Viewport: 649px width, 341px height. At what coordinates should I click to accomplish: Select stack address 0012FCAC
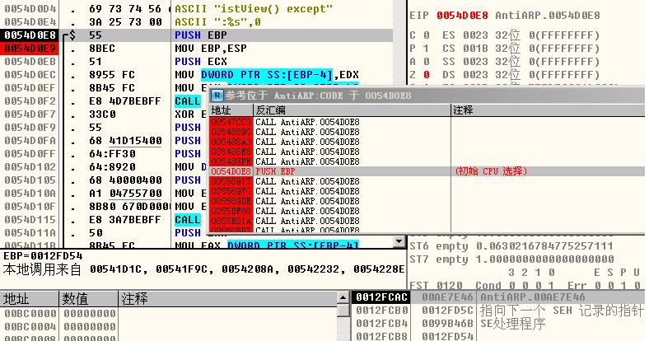click(381, 297)
